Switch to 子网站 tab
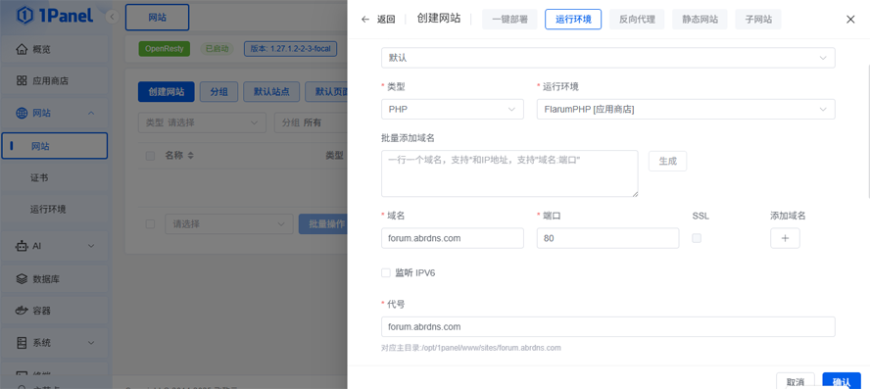This screenshot has height=389, width=870. click(758, 19)
